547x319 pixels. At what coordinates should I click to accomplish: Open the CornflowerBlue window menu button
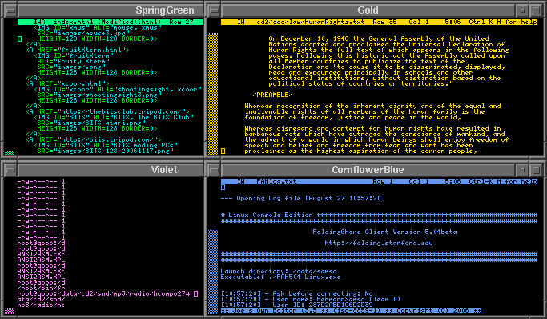coord(214,170)
